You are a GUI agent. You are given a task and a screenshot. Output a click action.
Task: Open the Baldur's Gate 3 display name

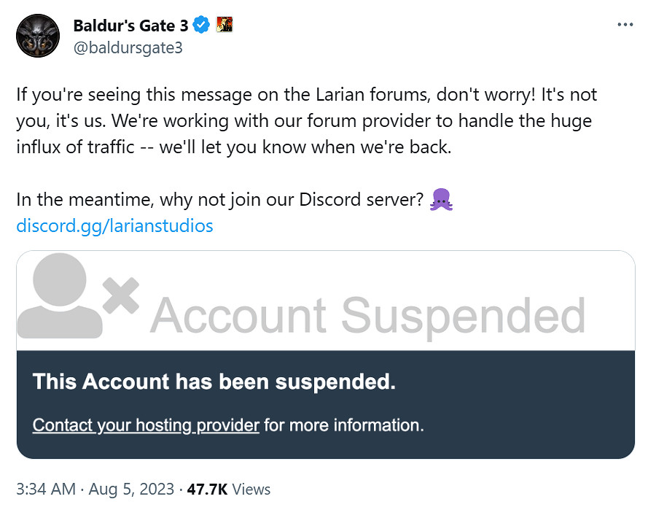[x=130, y=26]
